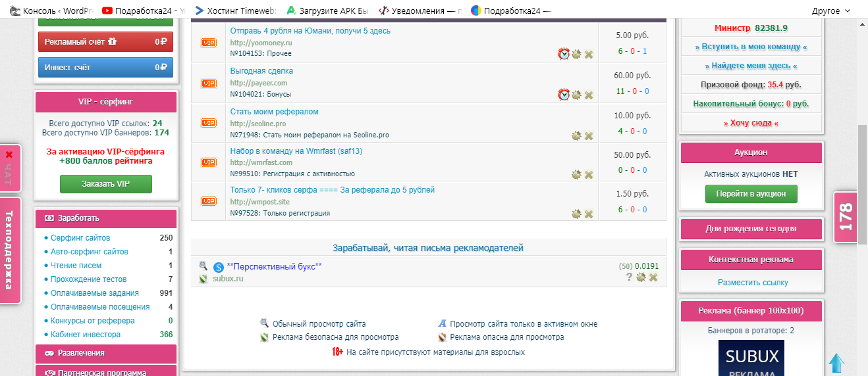Hide task №104153 with the X icon
Screen dimensions: 868x376
589,55
